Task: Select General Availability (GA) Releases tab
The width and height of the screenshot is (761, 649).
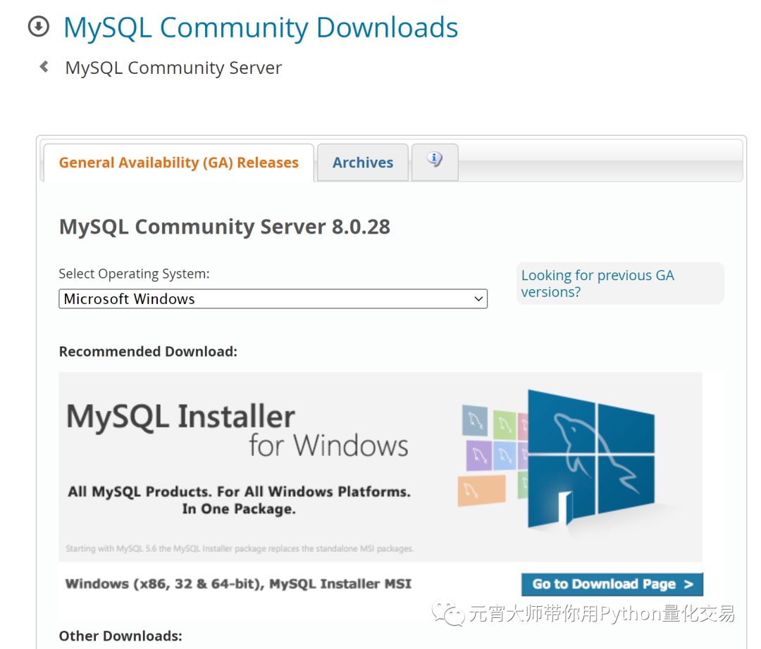Action: (x=178, y=163)
